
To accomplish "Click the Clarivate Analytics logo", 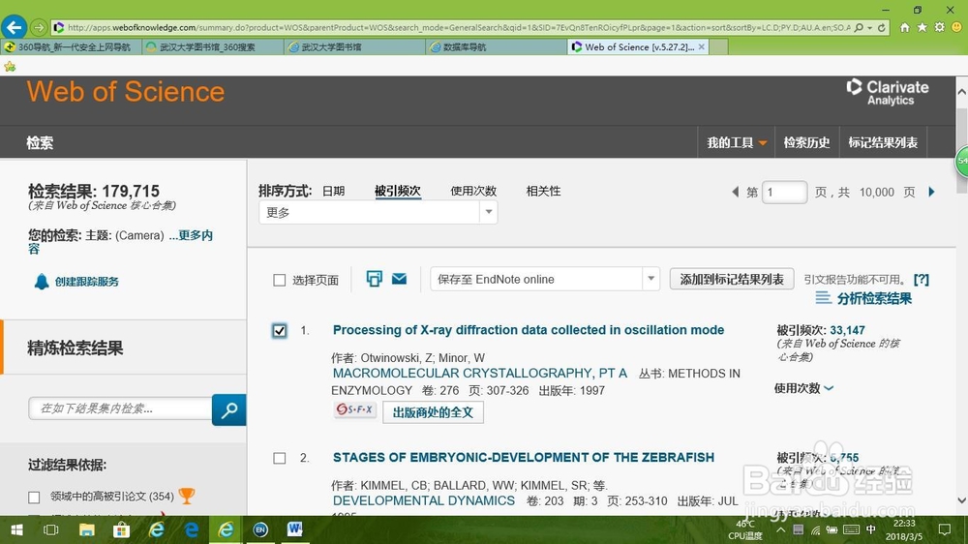I will click(x=888, y=92).
